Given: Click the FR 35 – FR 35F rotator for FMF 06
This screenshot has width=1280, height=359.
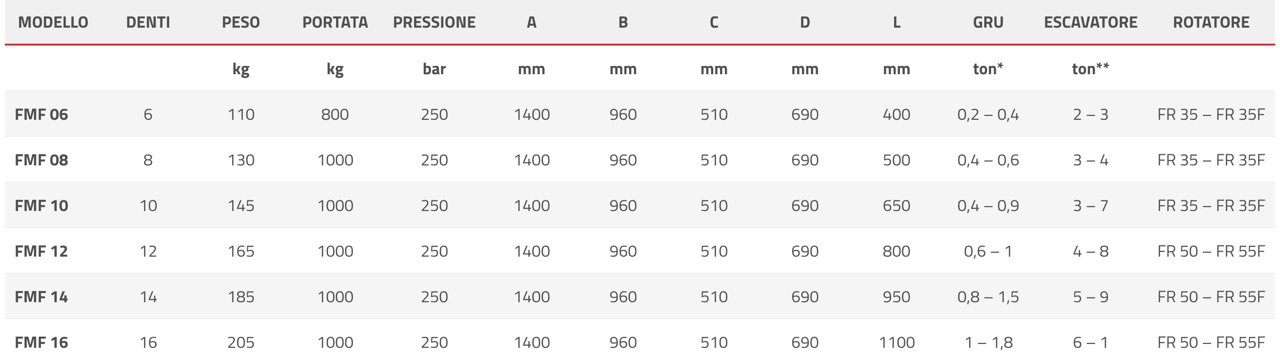Looking at the screenshot, I should point(1211,115).
